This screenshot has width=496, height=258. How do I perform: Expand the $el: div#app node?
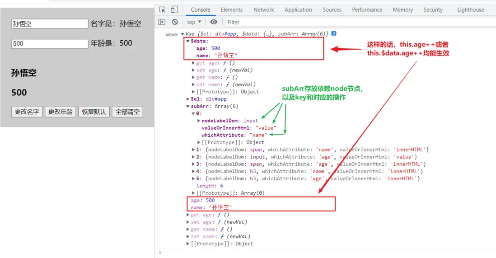pyautogui.click(x=188, y=99)
